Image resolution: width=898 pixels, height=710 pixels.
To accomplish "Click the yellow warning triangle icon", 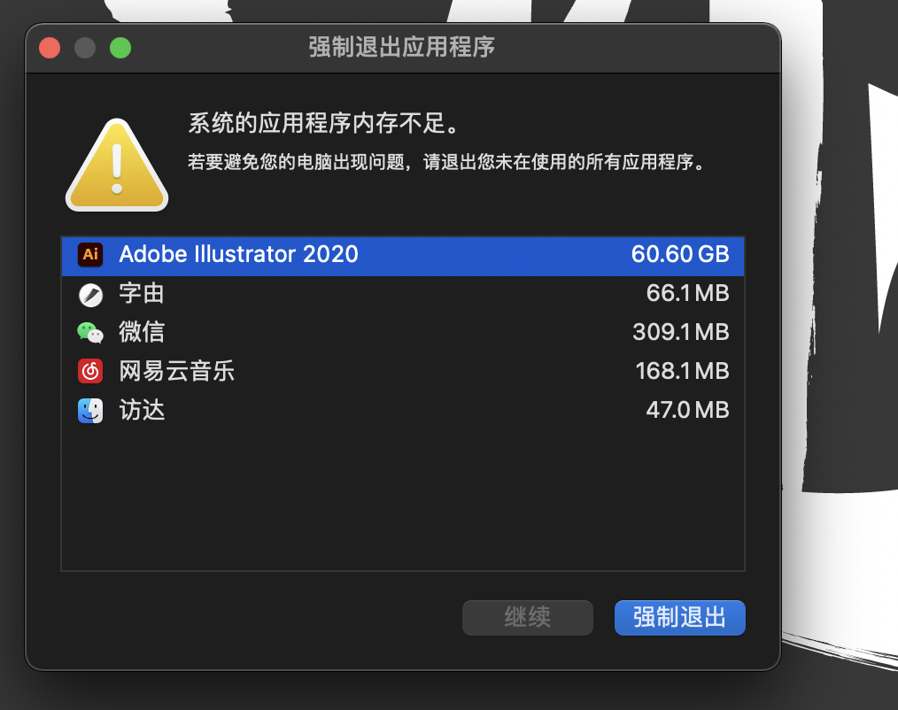I will 117,165.
